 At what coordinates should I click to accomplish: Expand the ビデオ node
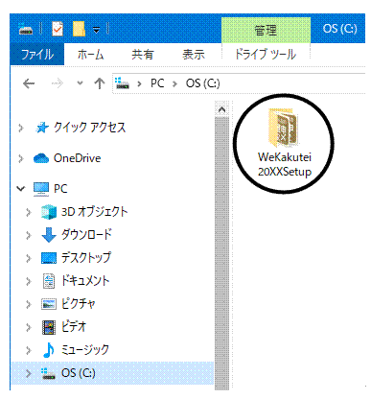(29, 327)
